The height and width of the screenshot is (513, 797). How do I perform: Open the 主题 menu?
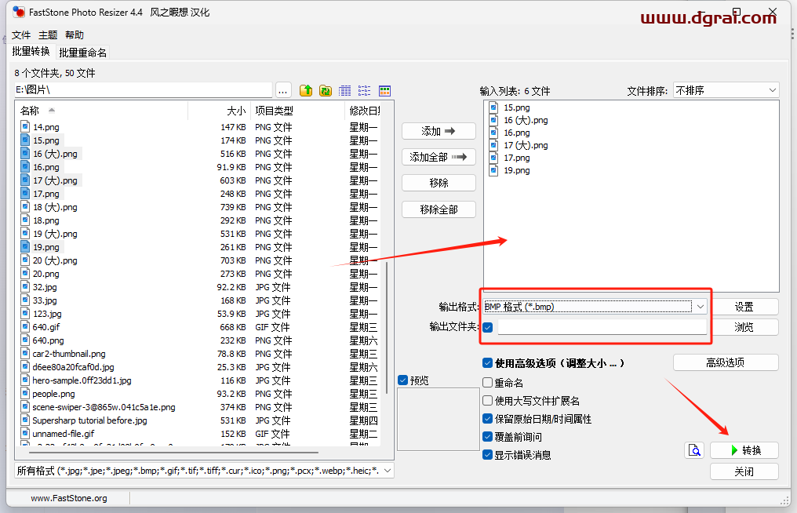click(x=48, y=35)
